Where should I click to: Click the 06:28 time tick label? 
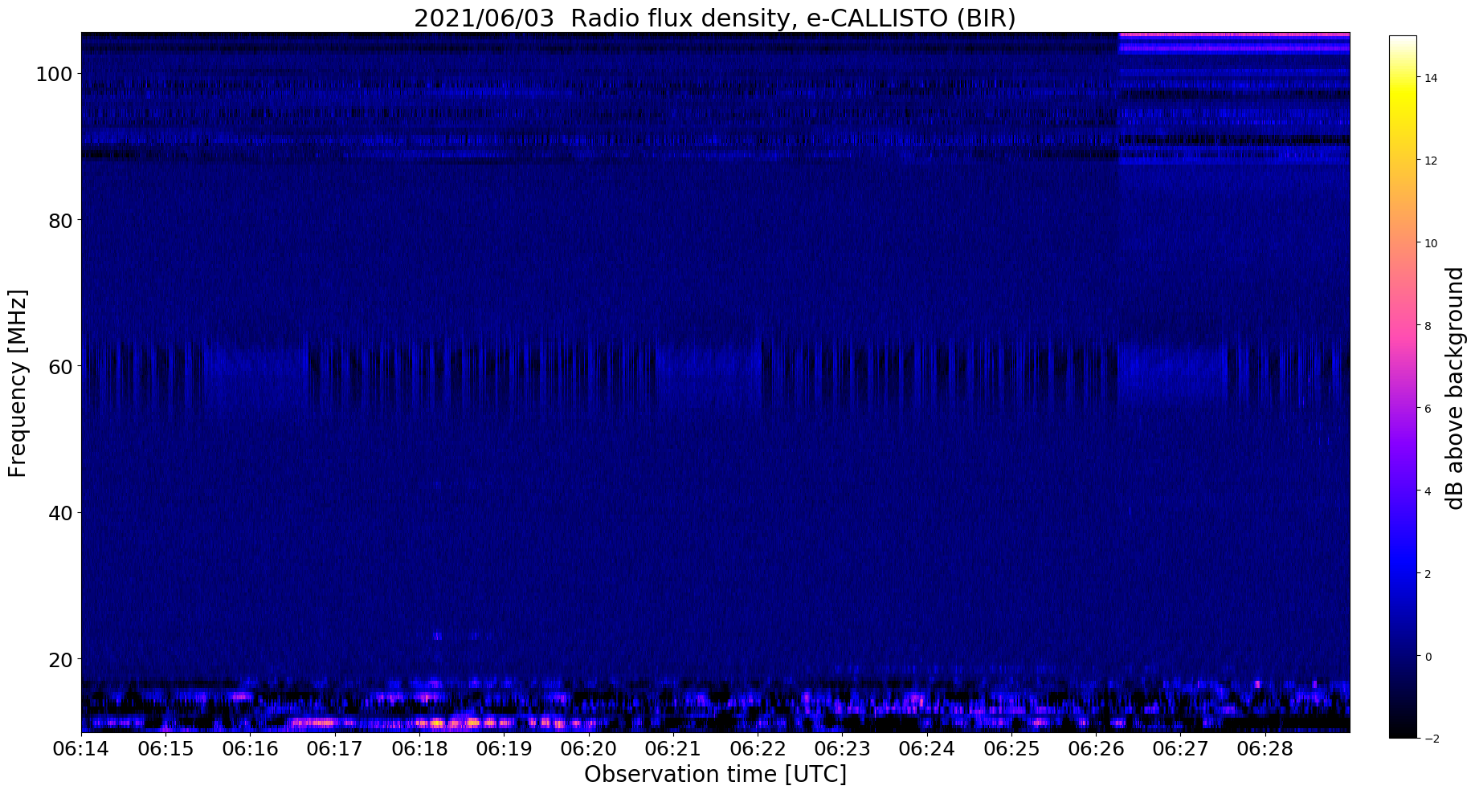pos(1265,749)
